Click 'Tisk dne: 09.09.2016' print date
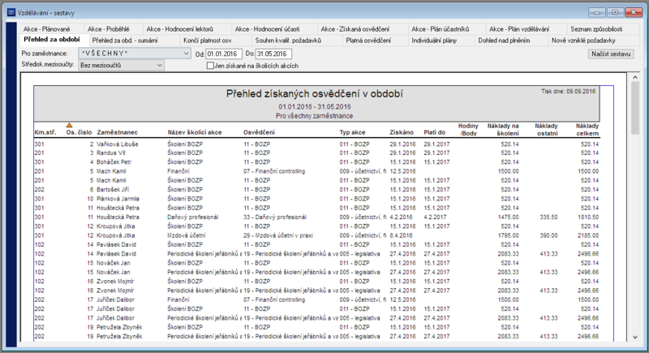The image size is (649, 353). [x=569, y=92]
